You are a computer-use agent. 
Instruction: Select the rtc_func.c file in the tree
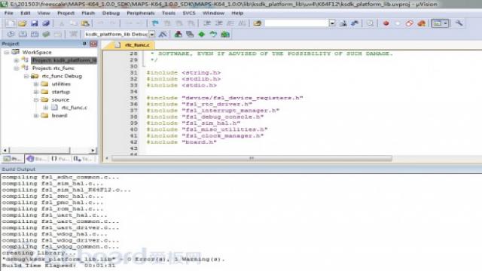[74, 108]
